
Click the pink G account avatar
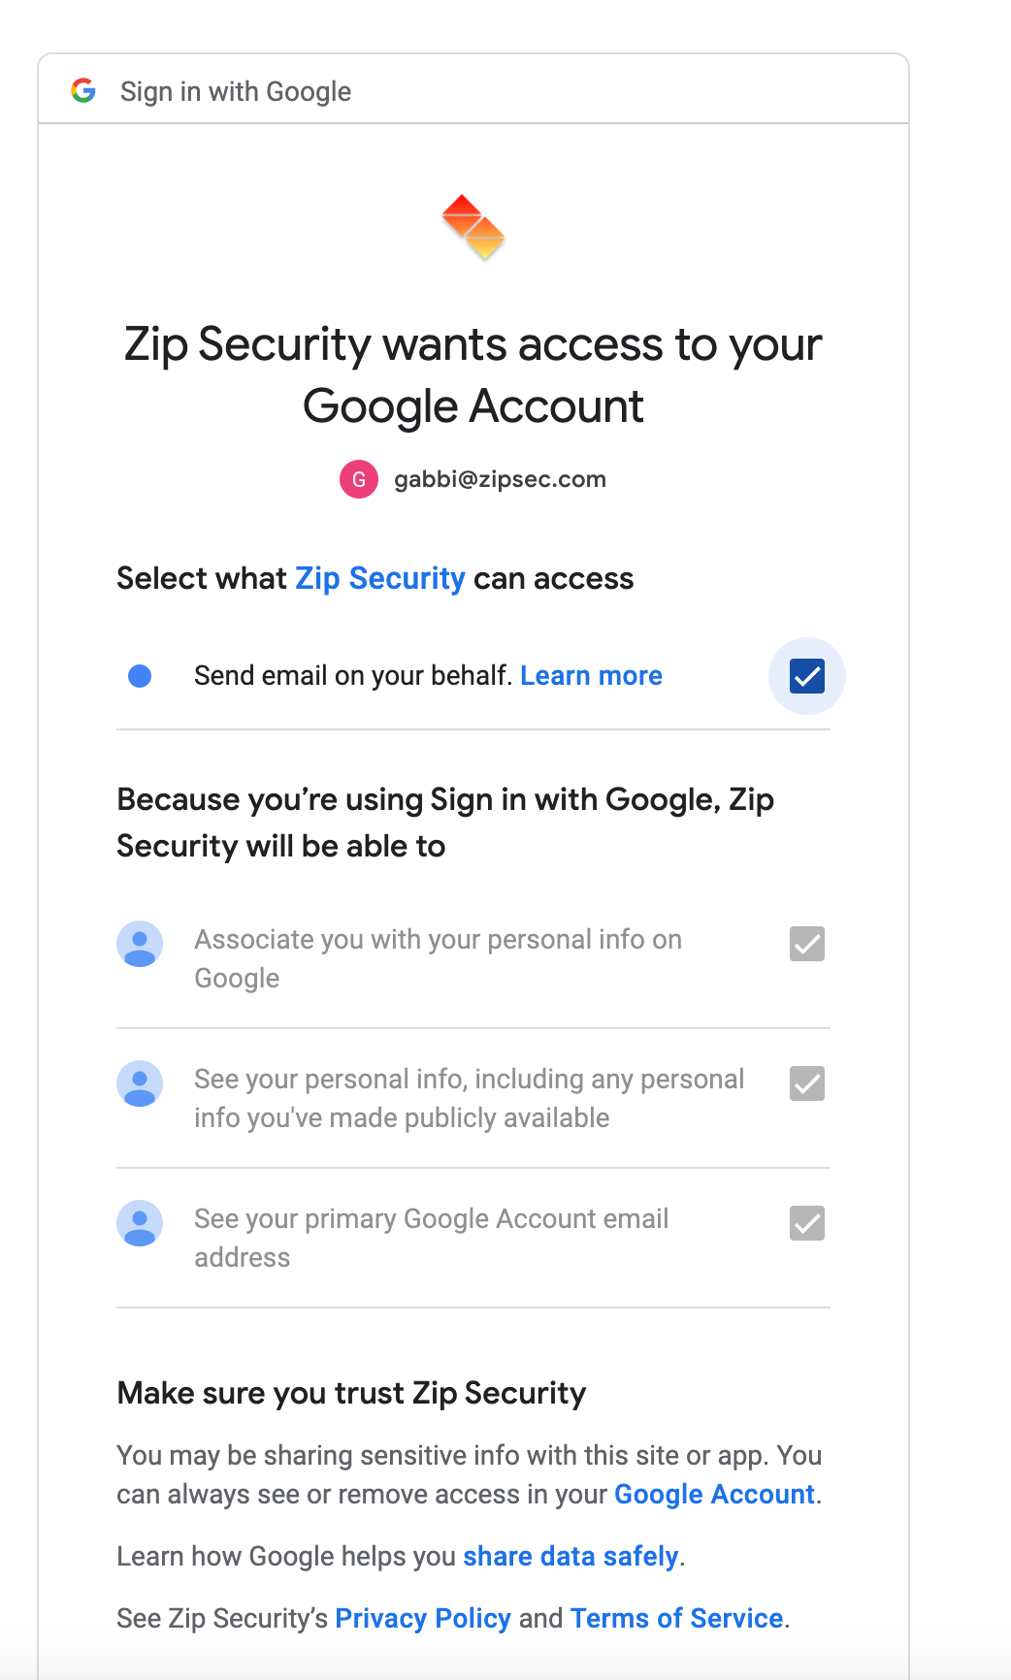pyautogui.click(x=358, y=479)
